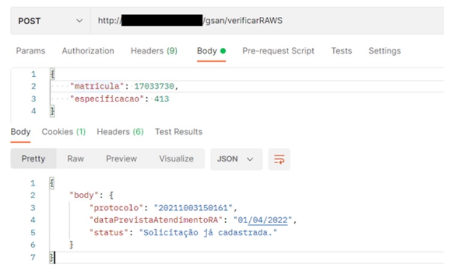Open the Visualize response view
This screenshot has height=276, width=469.
[x=176, y=159]
